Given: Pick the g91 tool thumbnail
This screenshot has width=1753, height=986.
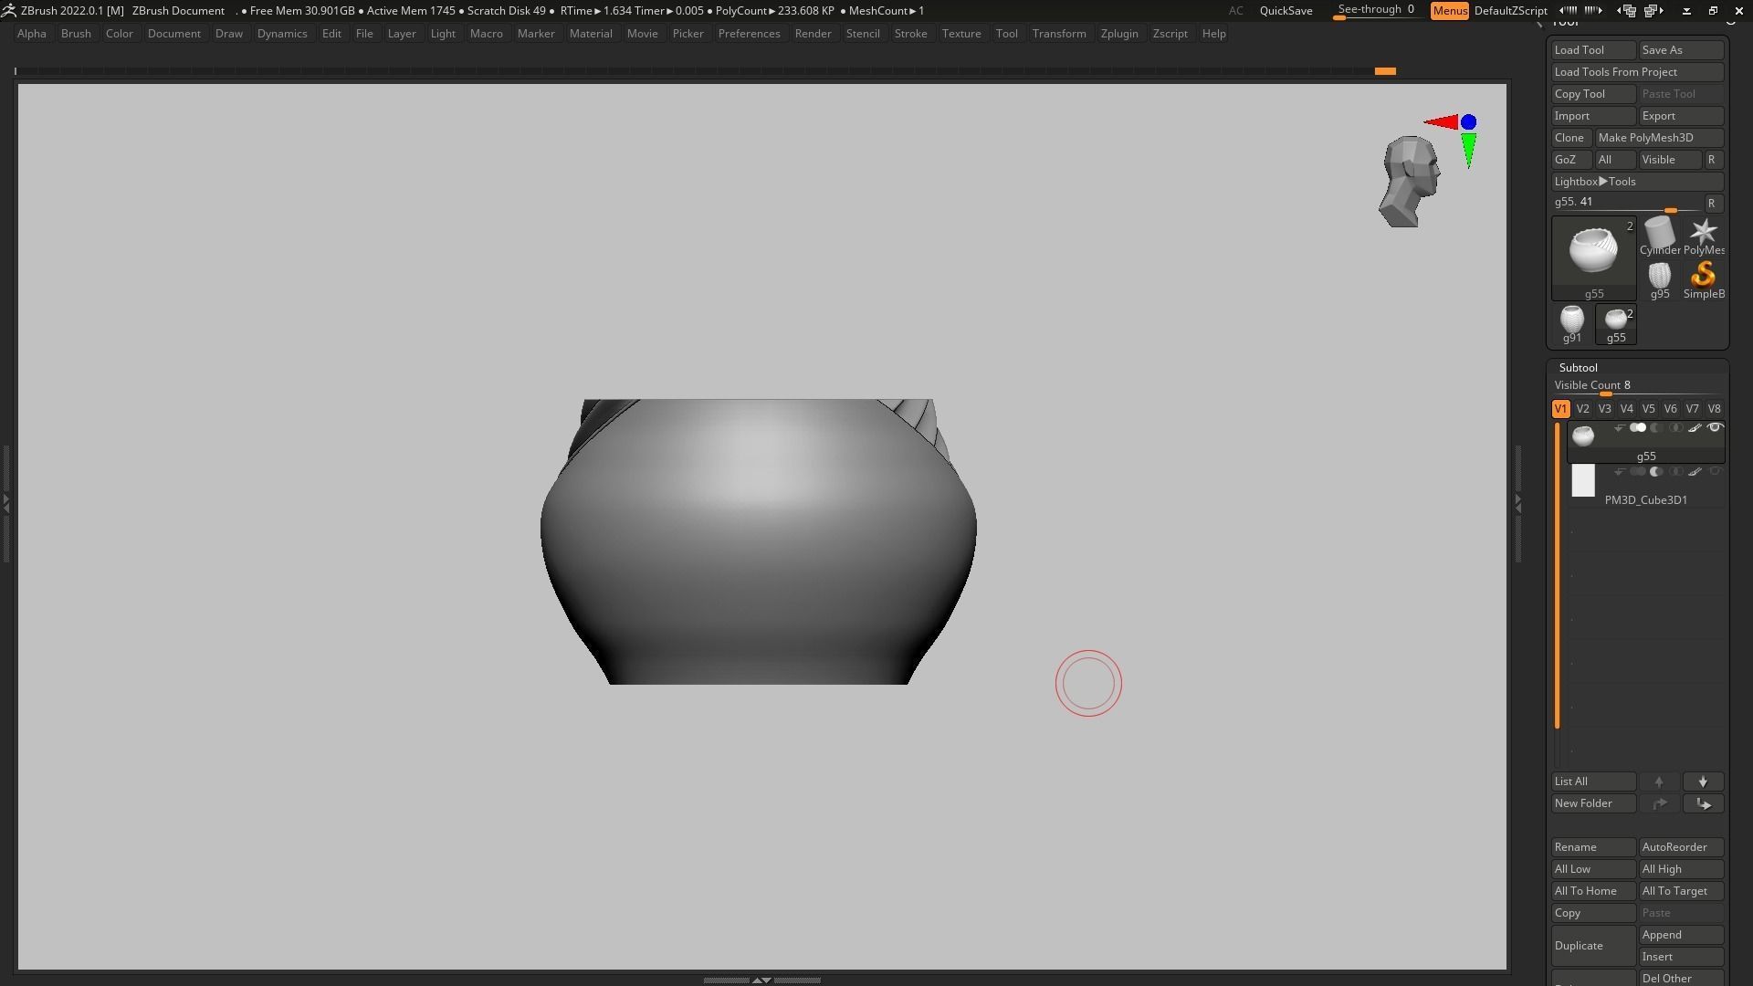Looking at the screenshot, I should point(1571,321).
